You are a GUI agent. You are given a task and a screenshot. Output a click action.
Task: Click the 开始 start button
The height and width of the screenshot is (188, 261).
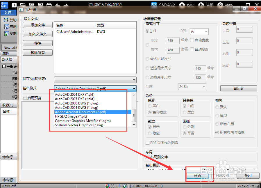[198, 176]
